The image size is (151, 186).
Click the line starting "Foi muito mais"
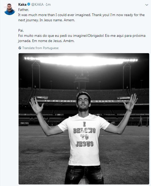pos(82,36)
